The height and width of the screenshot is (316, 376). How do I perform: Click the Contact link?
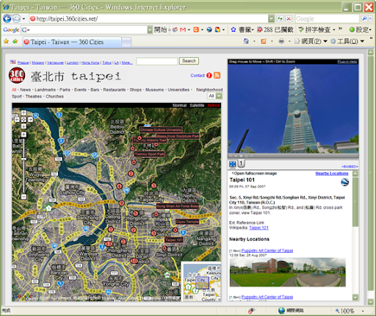(198, 76)
